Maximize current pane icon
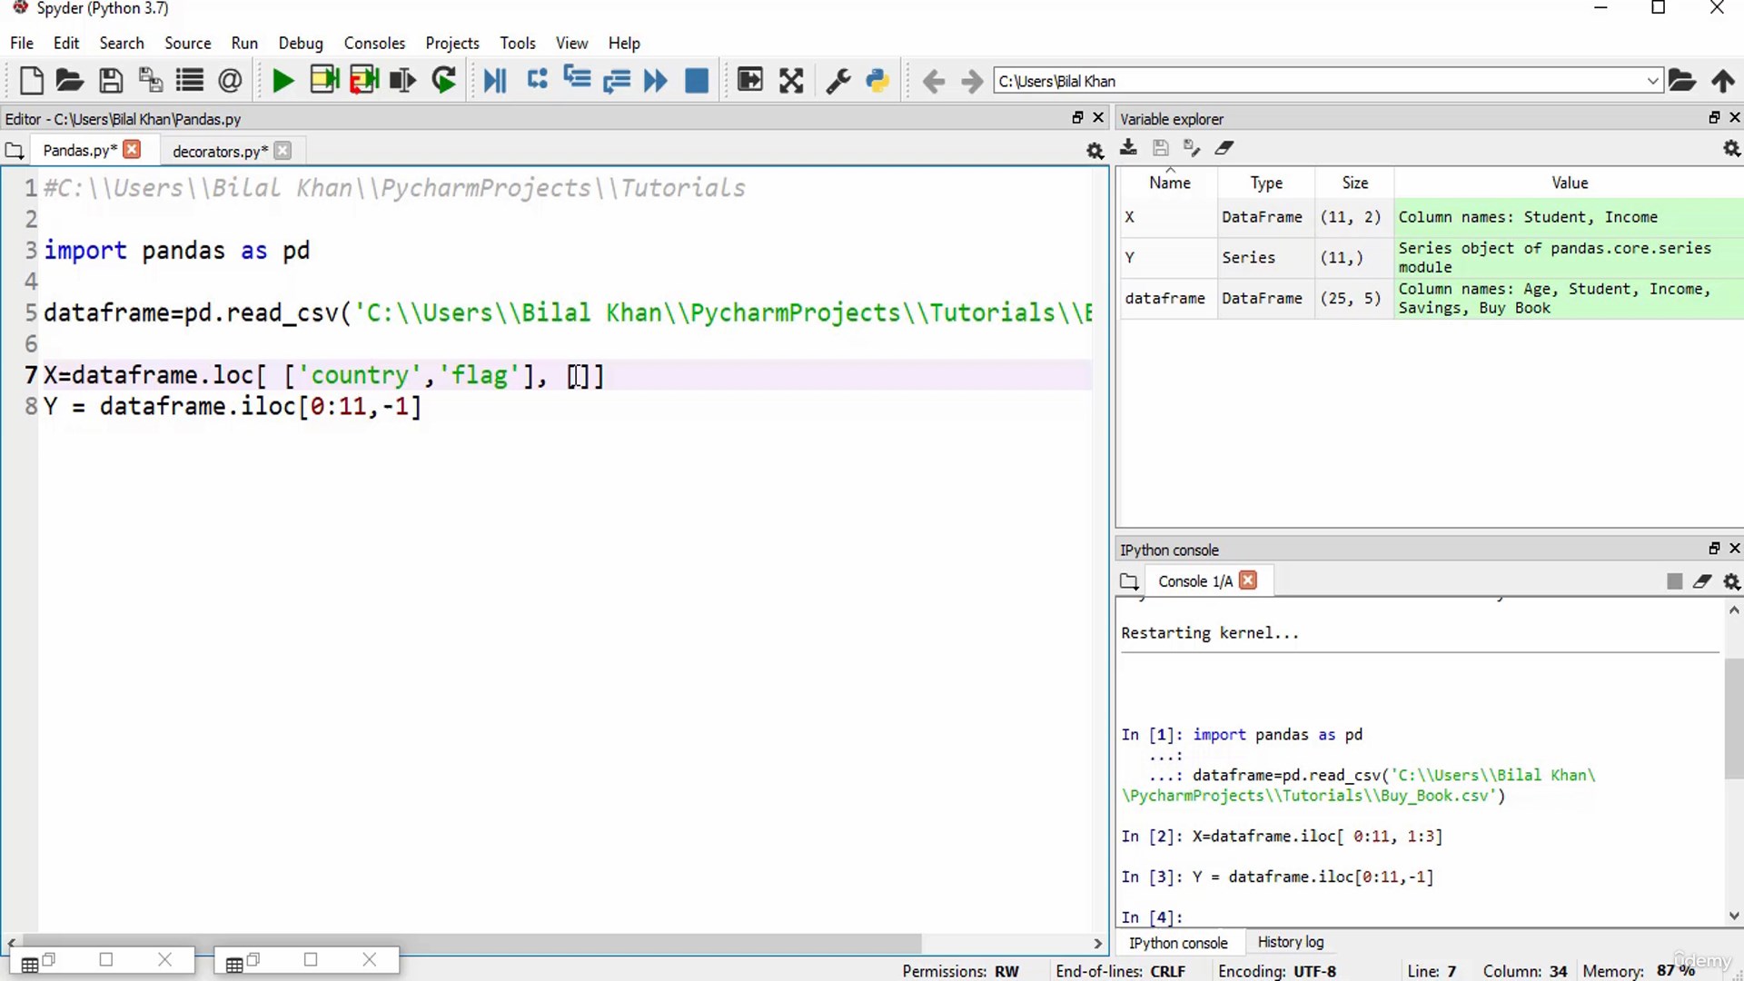1744x981 pixels. (x=791, y=81)
